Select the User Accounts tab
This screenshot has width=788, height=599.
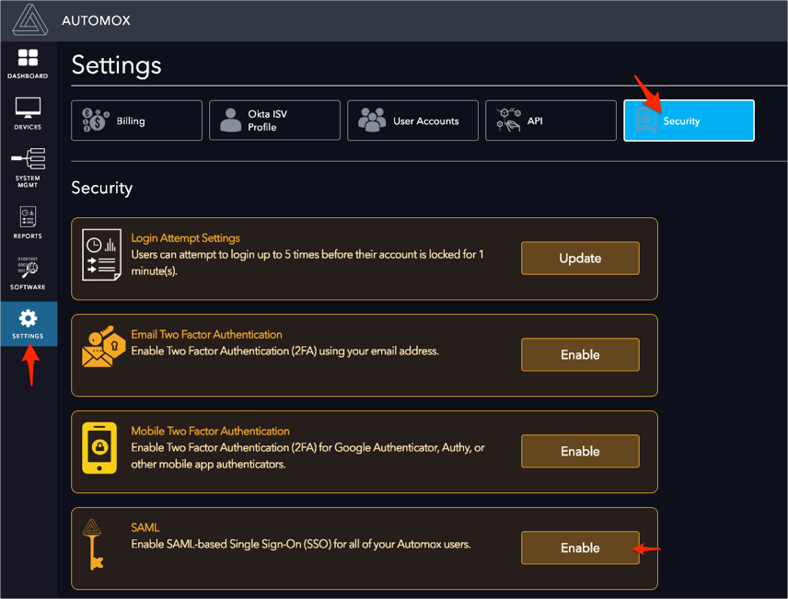tap(412, 121)
